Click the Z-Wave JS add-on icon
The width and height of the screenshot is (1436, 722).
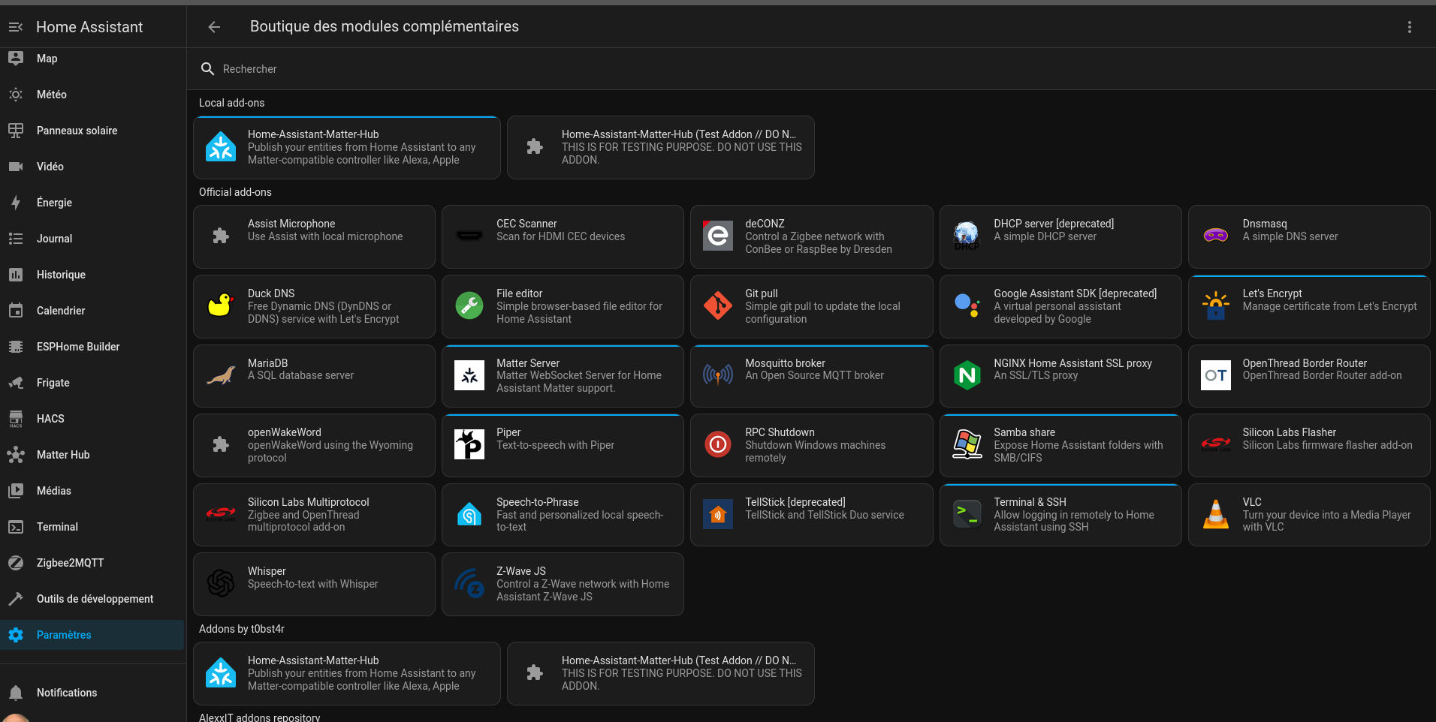point(469,583)
